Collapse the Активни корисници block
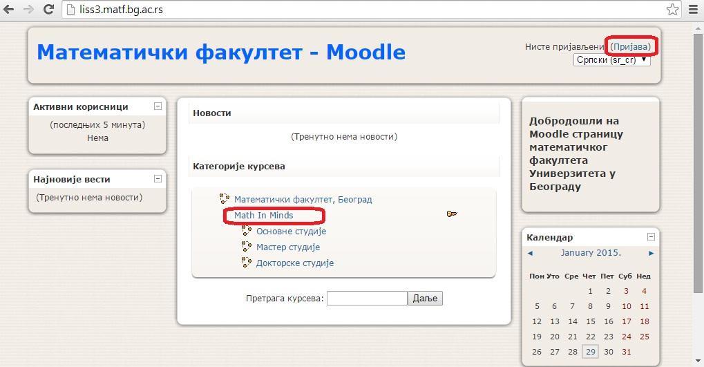This screenshot has height=367, width=704. pos(158,106)
